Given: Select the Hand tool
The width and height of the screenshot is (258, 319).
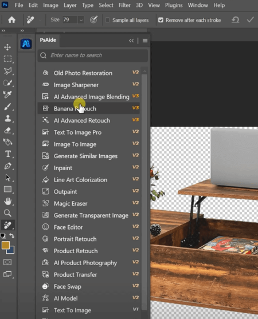Looking at the screenshot, I should pyautogui.click(x=7, y=202).
